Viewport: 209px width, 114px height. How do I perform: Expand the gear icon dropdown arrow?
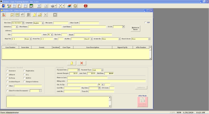pyautogui.click(x=56, y=6)
